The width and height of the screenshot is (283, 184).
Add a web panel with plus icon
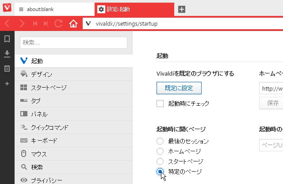7,84
